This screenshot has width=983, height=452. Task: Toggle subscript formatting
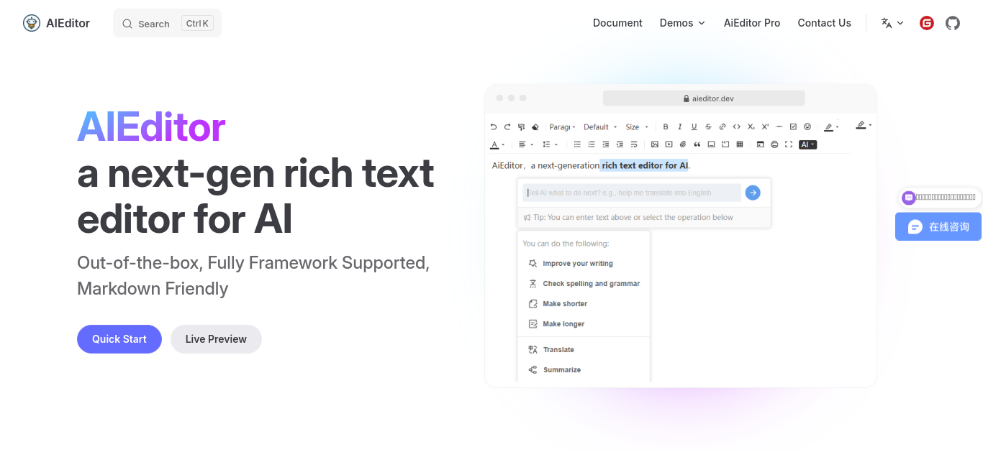tap(751, 127)
